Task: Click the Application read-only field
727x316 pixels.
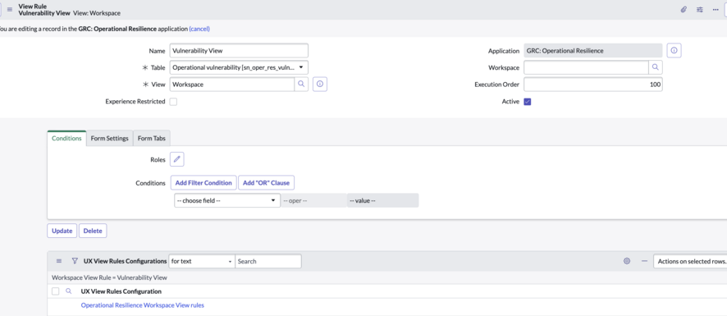Action: pos(593,51)
